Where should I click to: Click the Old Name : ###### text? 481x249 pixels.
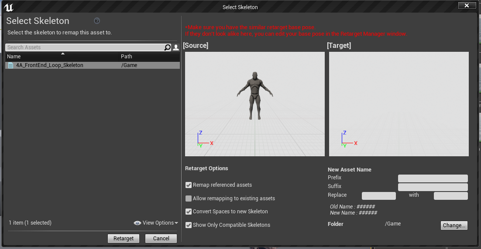pyautogui.click(x=353, y=207)
